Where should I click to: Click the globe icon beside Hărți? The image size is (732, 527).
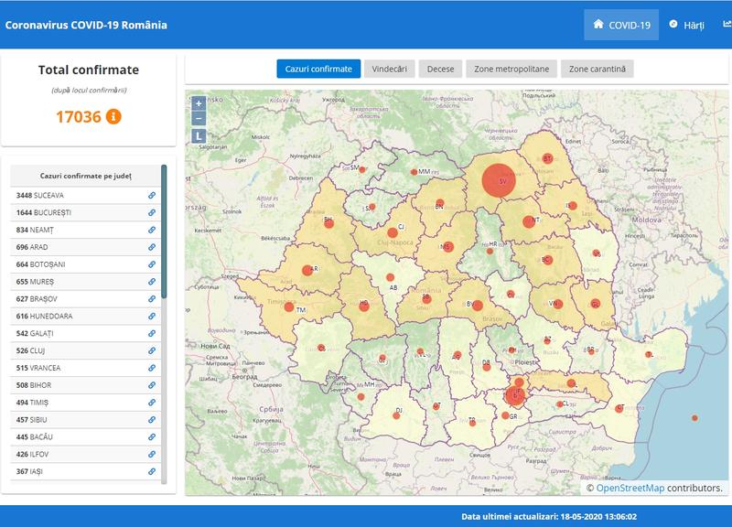click(x=674, y=26)
